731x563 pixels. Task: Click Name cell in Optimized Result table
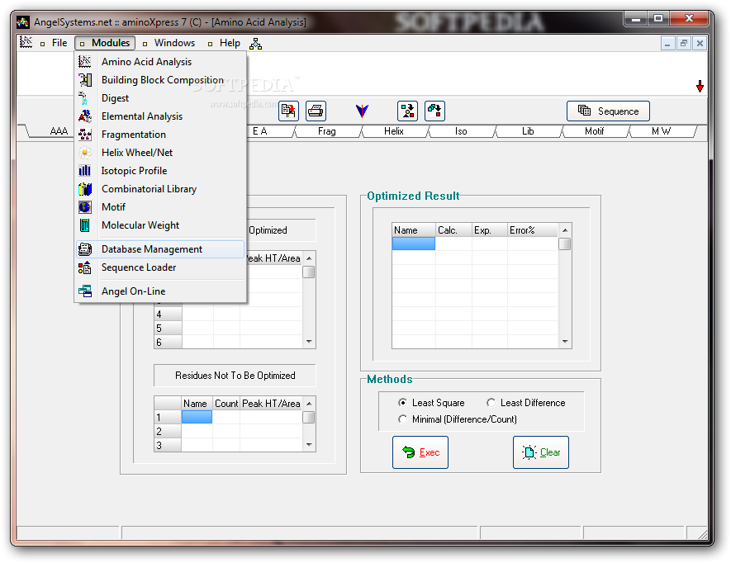click(x=414, y=244)
